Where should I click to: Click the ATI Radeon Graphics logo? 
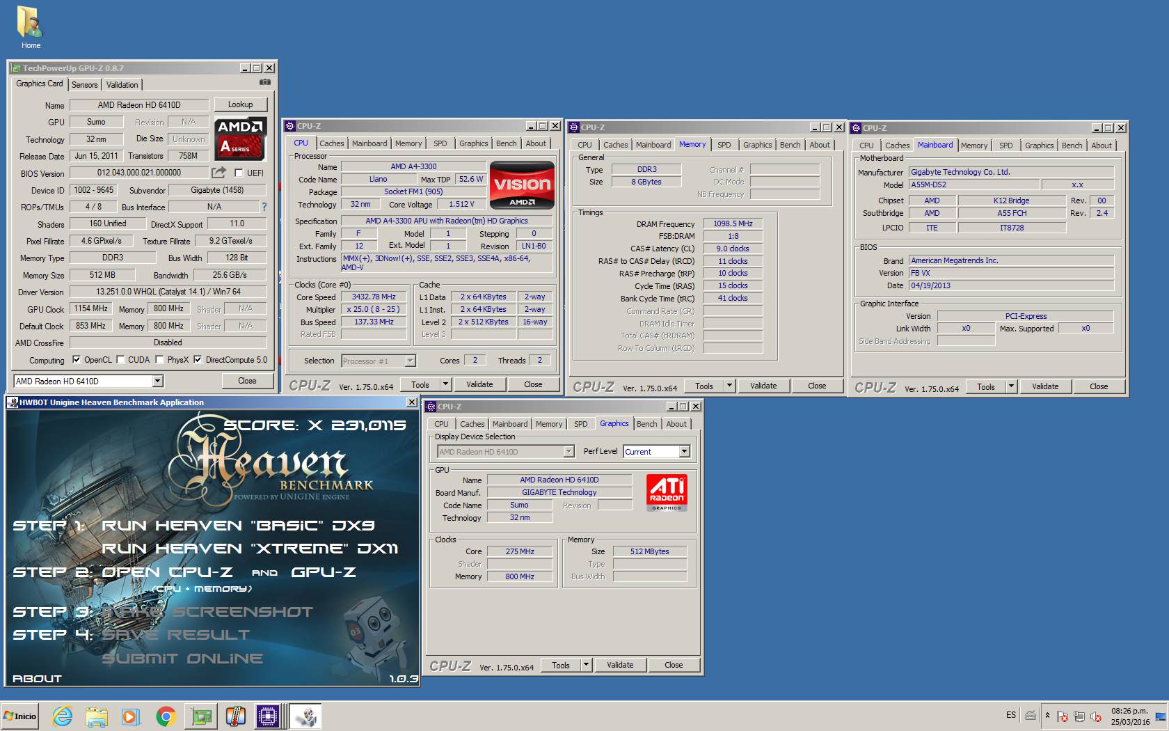[667, 493]
